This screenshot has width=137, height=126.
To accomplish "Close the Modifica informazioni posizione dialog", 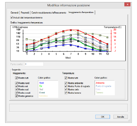I will 127,4.
